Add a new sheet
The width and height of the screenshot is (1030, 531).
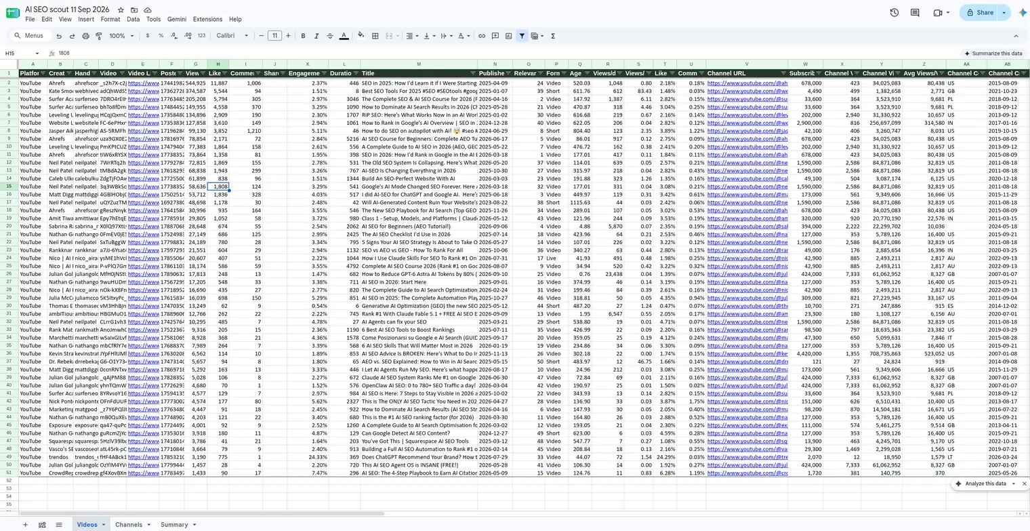(x=26, y=524)
